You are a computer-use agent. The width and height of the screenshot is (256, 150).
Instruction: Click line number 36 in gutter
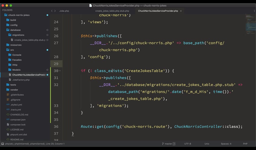[x=56, y=127]
